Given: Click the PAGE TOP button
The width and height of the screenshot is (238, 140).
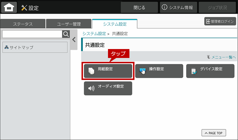Looking at the screenshot, I should [x=214, y=133].
